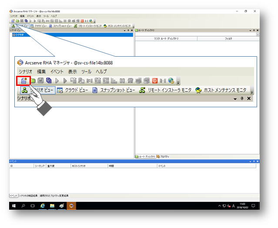278x228 pixels.
Task: Click Save floppy icon in main window toolbar
Action: (22, 21)
